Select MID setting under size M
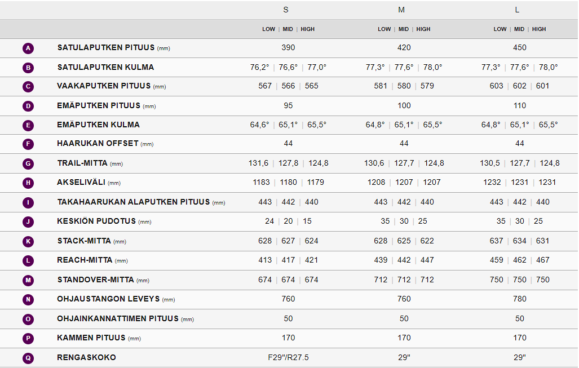 [x=404, y=29]
